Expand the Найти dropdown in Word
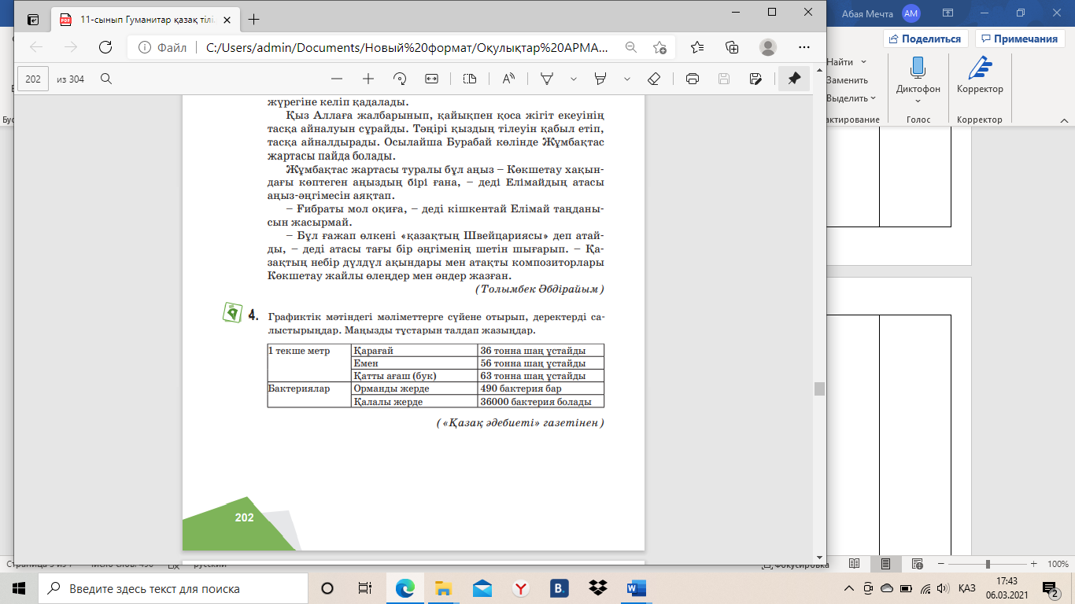Viewport: 1075px width, 604px height. [864, 61]
